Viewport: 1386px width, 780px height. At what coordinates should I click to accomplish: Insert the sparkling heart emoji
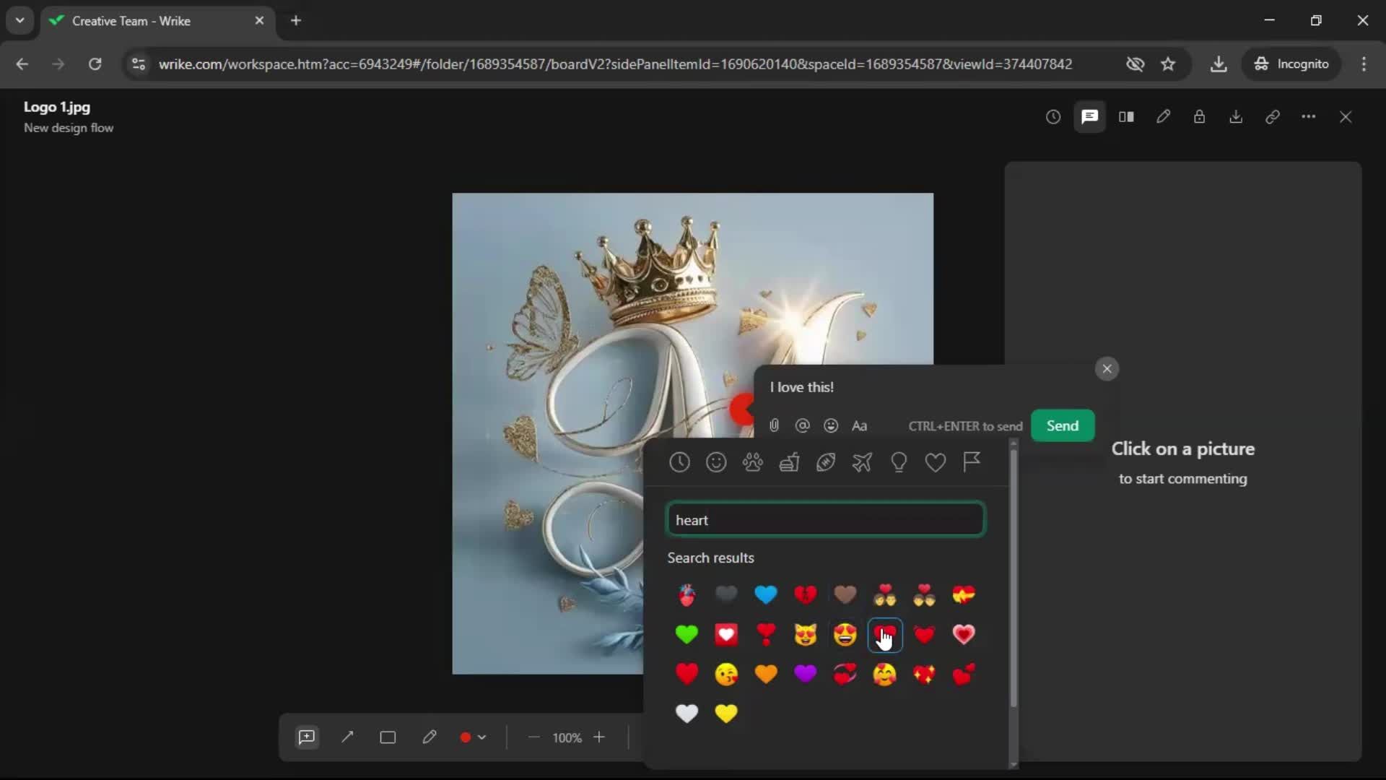tap(924, 675)
